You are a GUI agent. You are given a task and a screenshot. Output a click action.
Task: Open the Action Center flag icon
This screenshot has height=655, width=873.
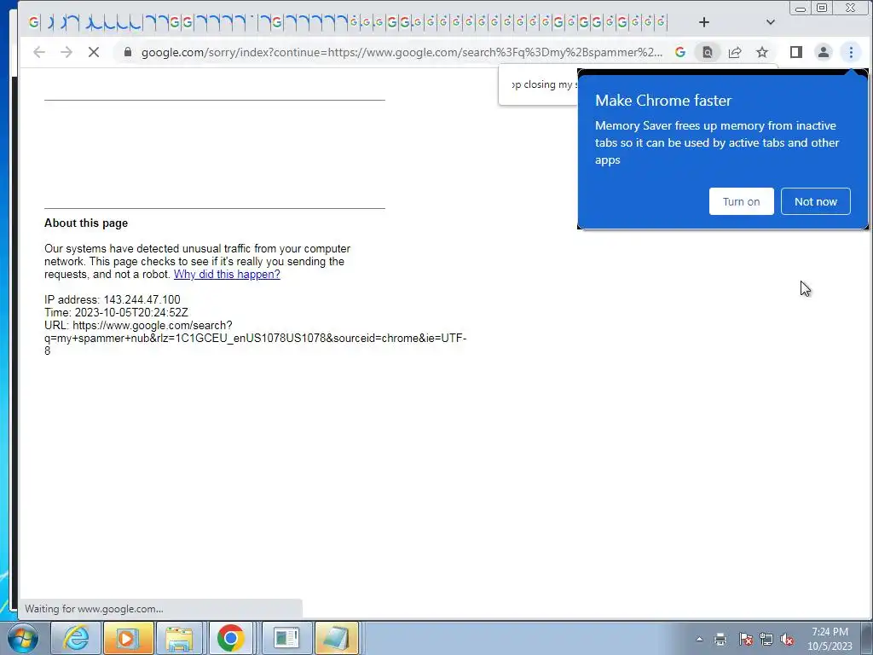pos(745,640)
